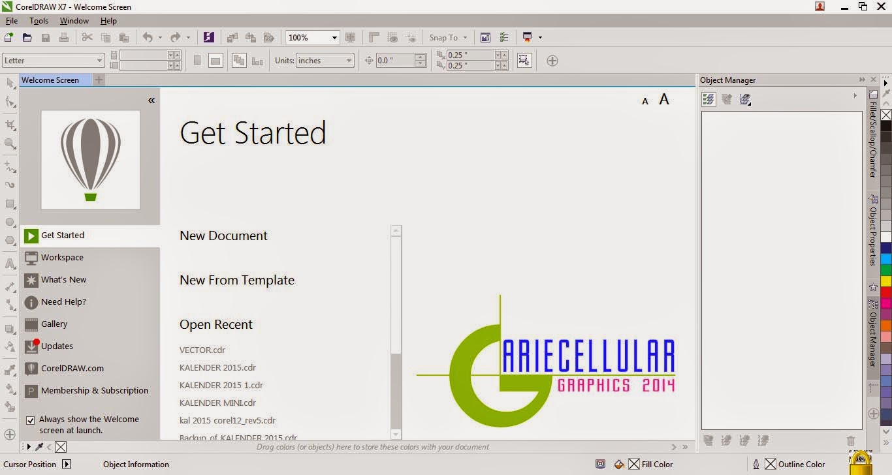Toggle All Pages layout button
Image resolution: width=892 pixels, height=475 pixels.
coord(239,61)
